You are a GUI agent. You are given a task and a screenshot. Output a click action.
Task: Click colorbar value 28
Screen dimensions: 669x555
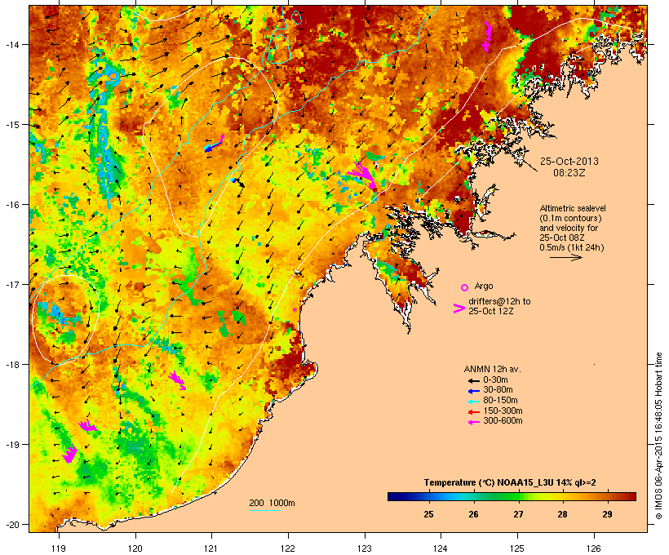click(x=562, y=514)
